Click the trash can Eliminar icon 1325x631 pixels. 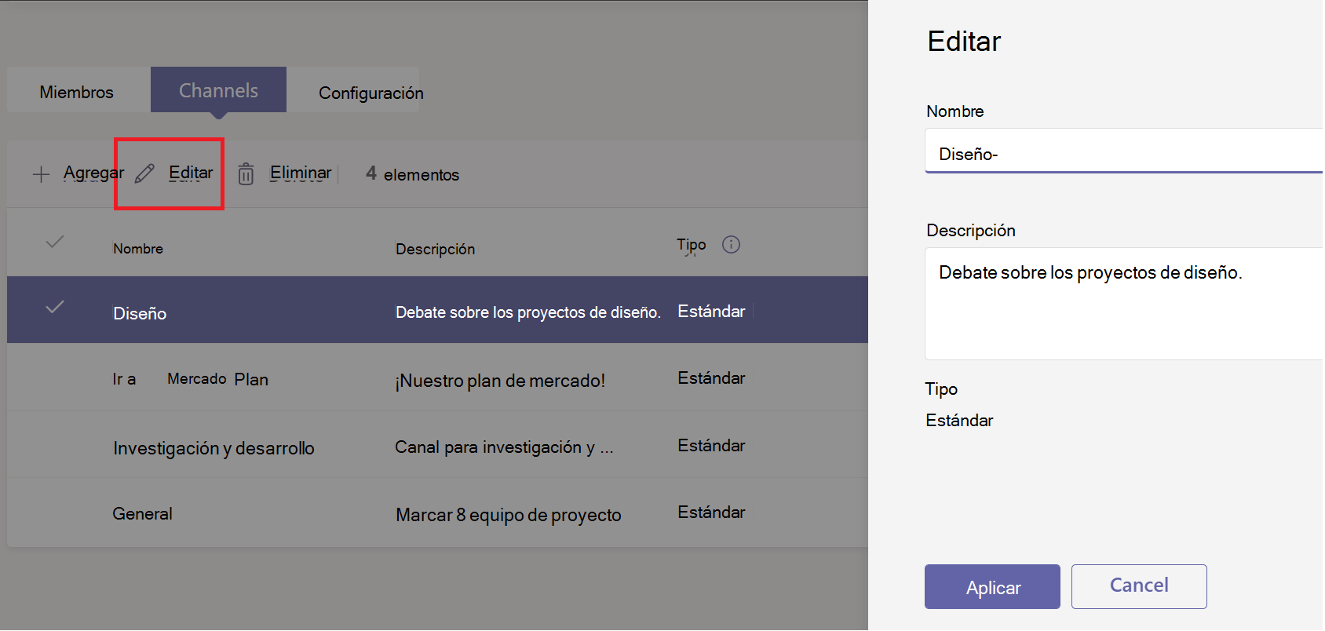[x=246, y=173]
